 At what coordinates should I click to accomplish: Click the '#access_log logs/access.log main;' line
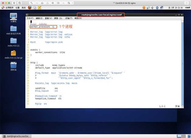56,83
